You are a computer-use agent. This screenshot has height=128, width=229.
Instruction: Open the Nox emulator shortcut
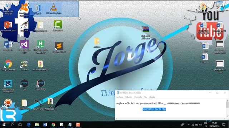point(24,85)
